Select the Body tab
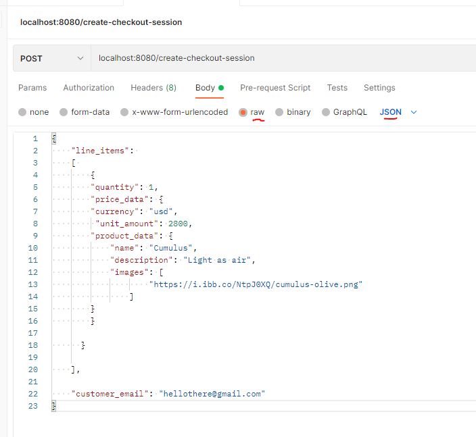 [210, 88]
